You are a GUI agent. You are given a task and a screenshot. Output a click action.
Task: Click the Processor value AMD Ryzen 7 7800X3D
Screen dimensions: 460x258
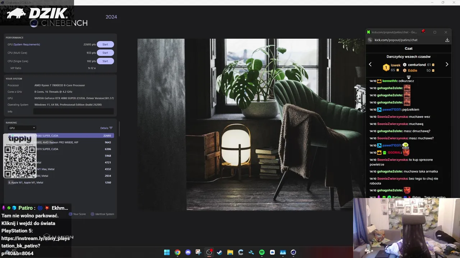pos(60,85)
